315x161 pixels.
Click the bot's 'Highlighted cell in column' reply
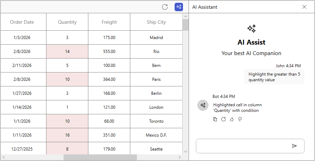237,108
